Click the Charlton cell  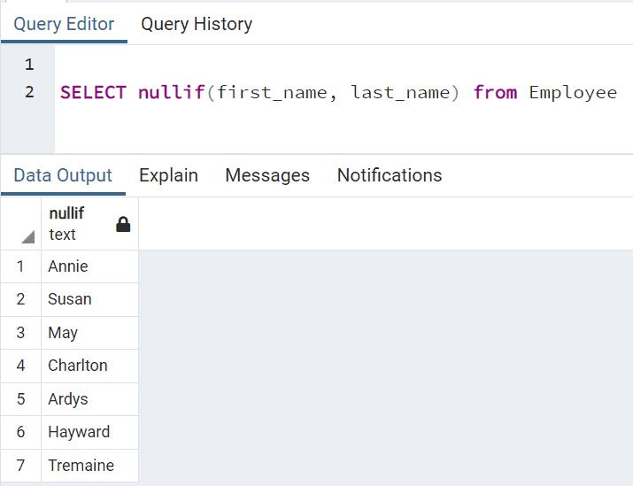click(89, 366)
